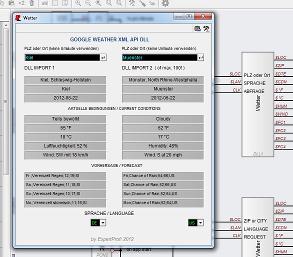Click the left Kiel date field '2012-06-22'

(65, 98)
